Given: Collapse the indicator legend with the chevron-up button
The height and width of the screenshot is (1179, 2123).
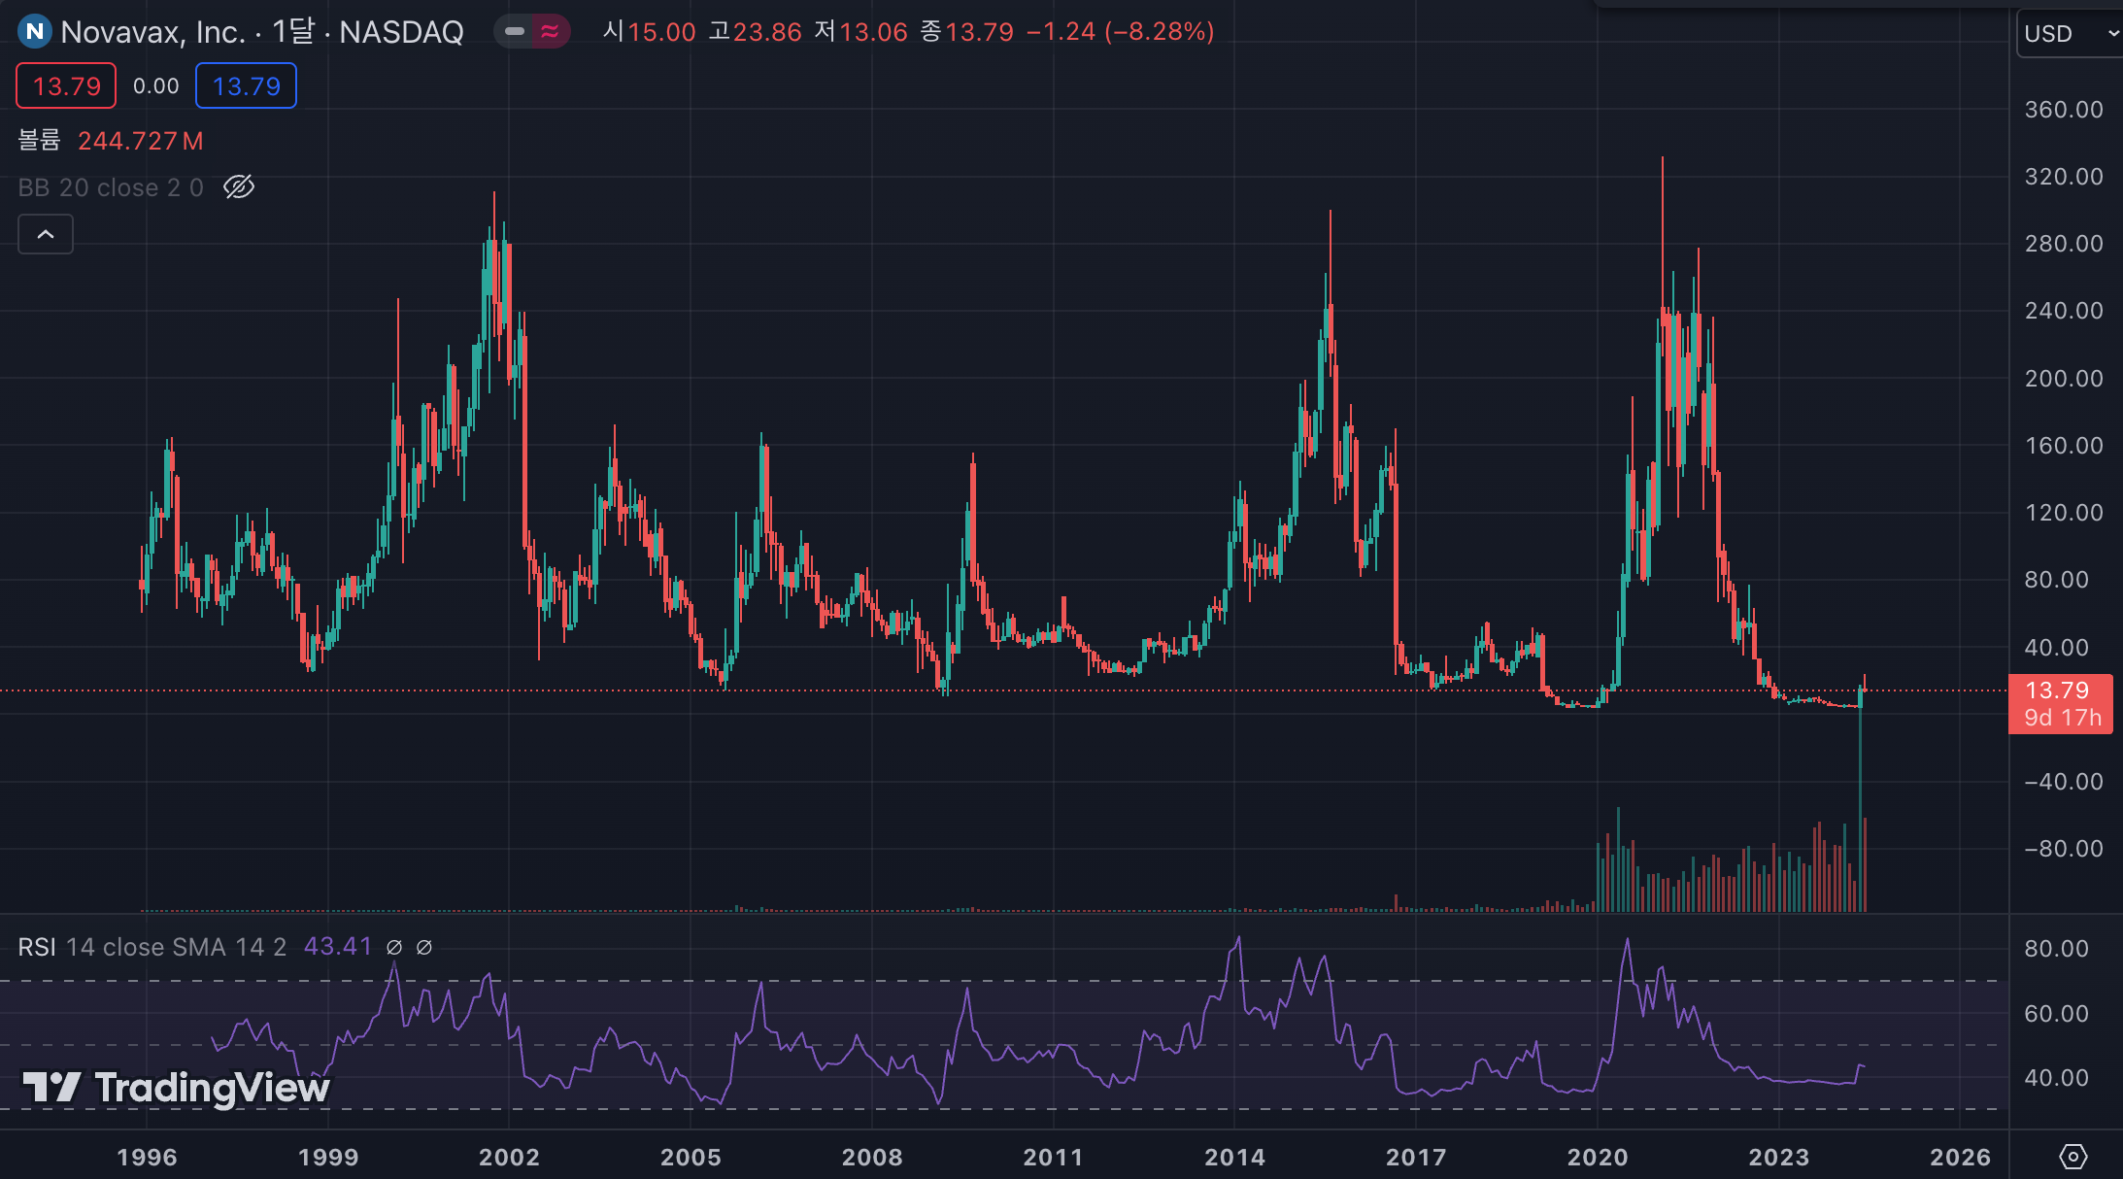Looking at the screenshot, I should [46, 234].
